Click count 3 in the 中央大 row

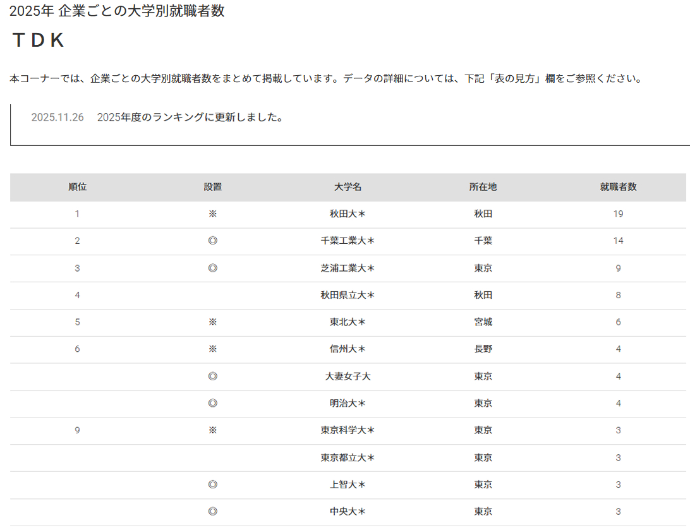[x=618, y=511]
